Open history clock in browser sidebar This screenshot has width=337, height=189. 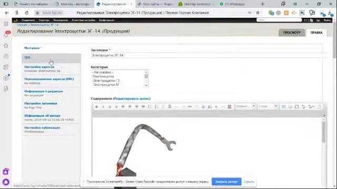tap(6, 56)
